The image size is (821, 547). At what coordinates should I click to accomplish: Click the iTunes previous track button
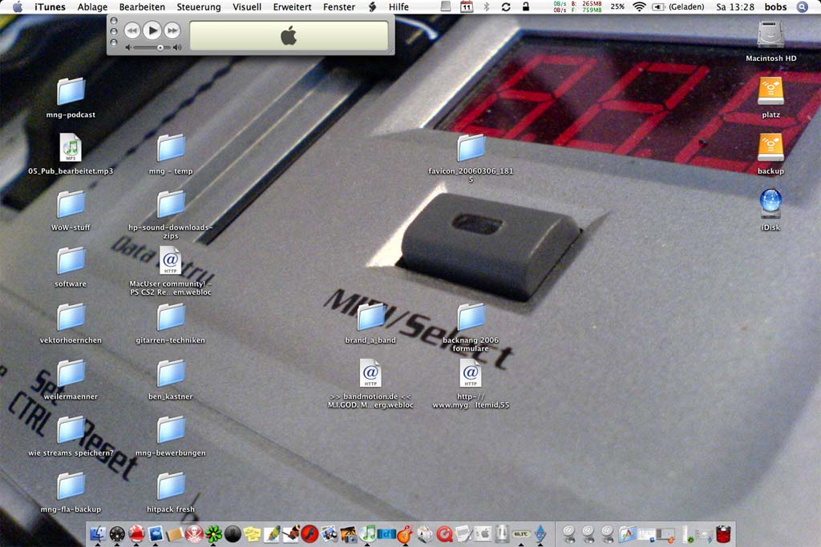pyautogui.click(x=132, y=31)
